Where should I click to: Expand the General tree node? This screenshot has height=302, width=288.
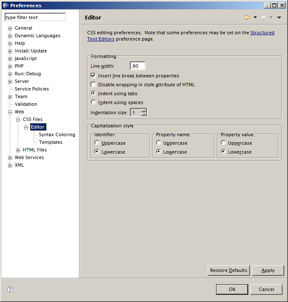[10, 28]
